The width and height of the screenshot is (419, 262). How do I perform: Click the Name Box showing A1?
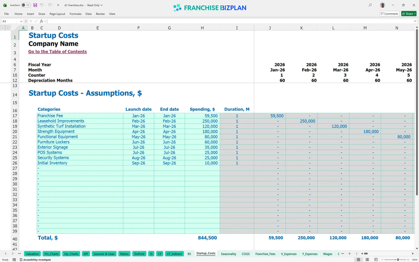10,21
